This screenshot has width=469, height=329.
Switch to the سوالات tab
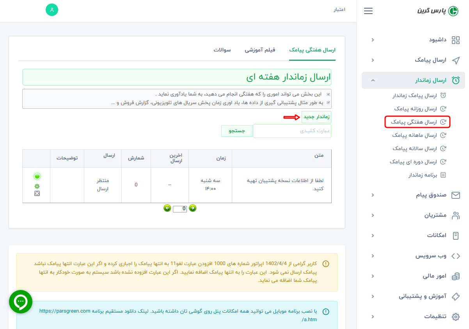coord(222,51)
